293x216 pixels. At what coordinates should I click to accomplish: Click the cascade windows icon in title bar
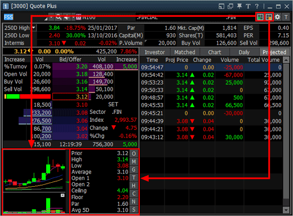pos(230,6)
